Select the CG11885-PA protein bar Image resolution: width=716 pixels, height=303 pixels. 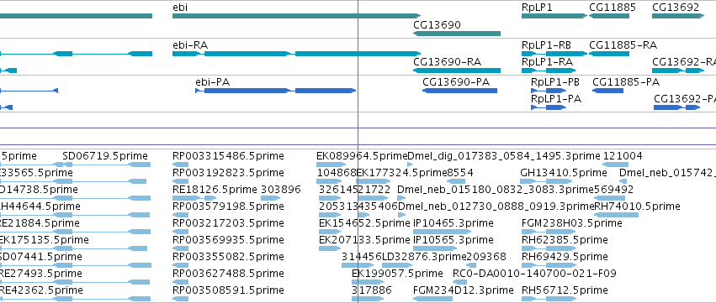point(607,91)
